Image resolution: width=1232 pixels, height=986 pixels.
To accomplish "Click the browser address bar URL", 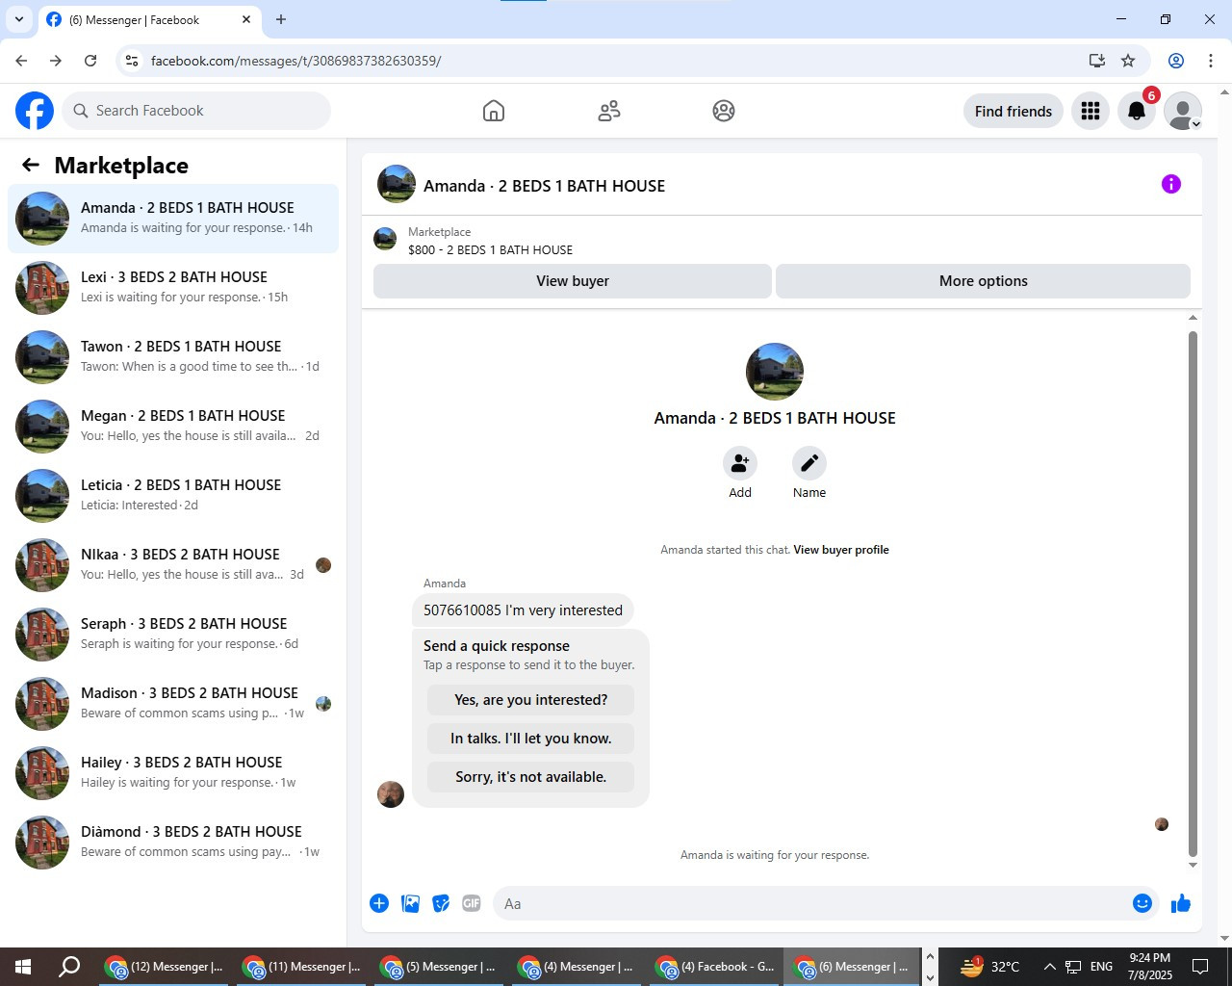I will 295,61.
